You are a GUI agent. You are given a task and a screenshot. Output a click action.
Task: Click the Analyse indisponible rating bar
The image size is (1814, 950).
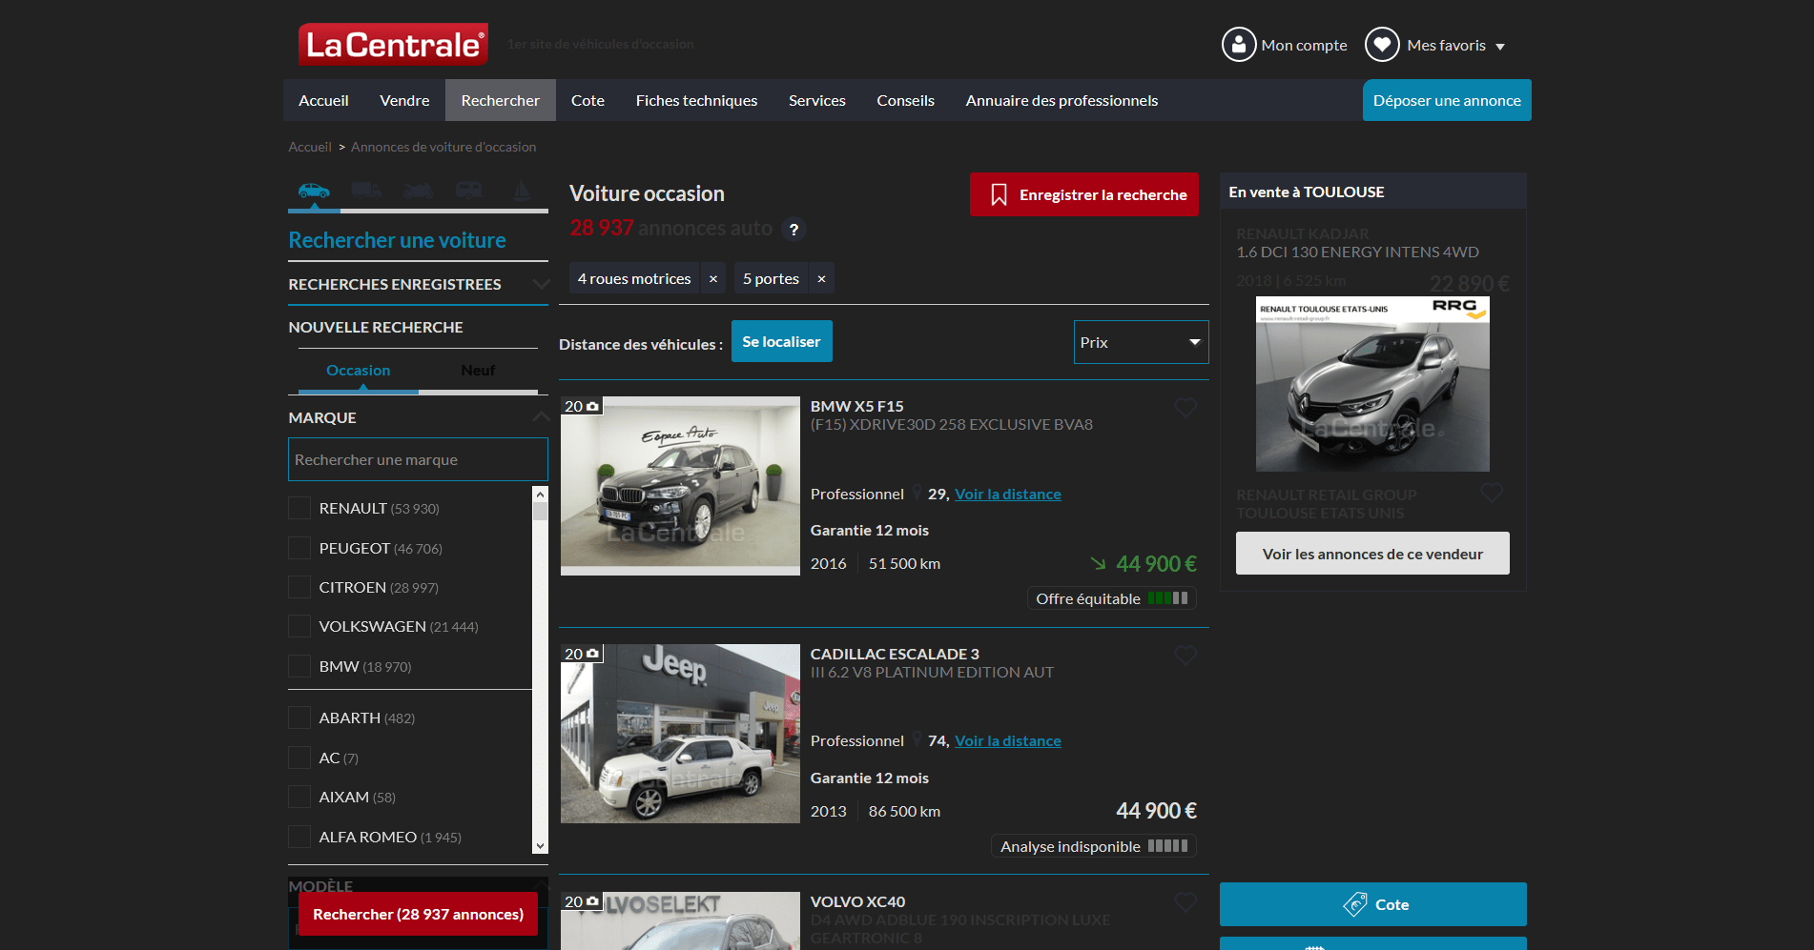(x=1167, y=846)
